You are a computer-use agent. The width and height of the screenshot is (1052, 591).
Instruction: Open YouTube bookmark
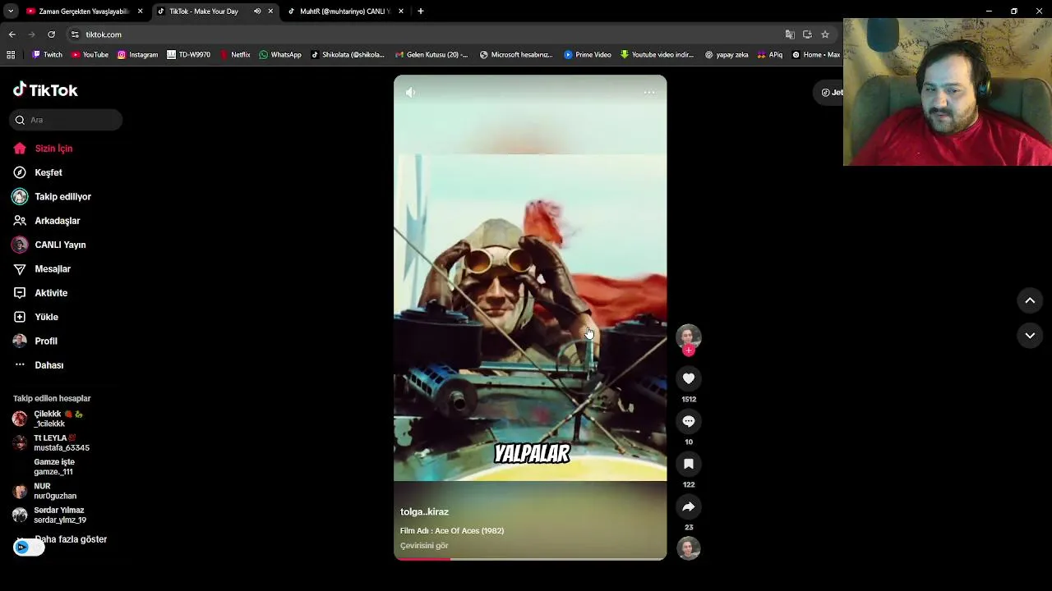point(90,55)
